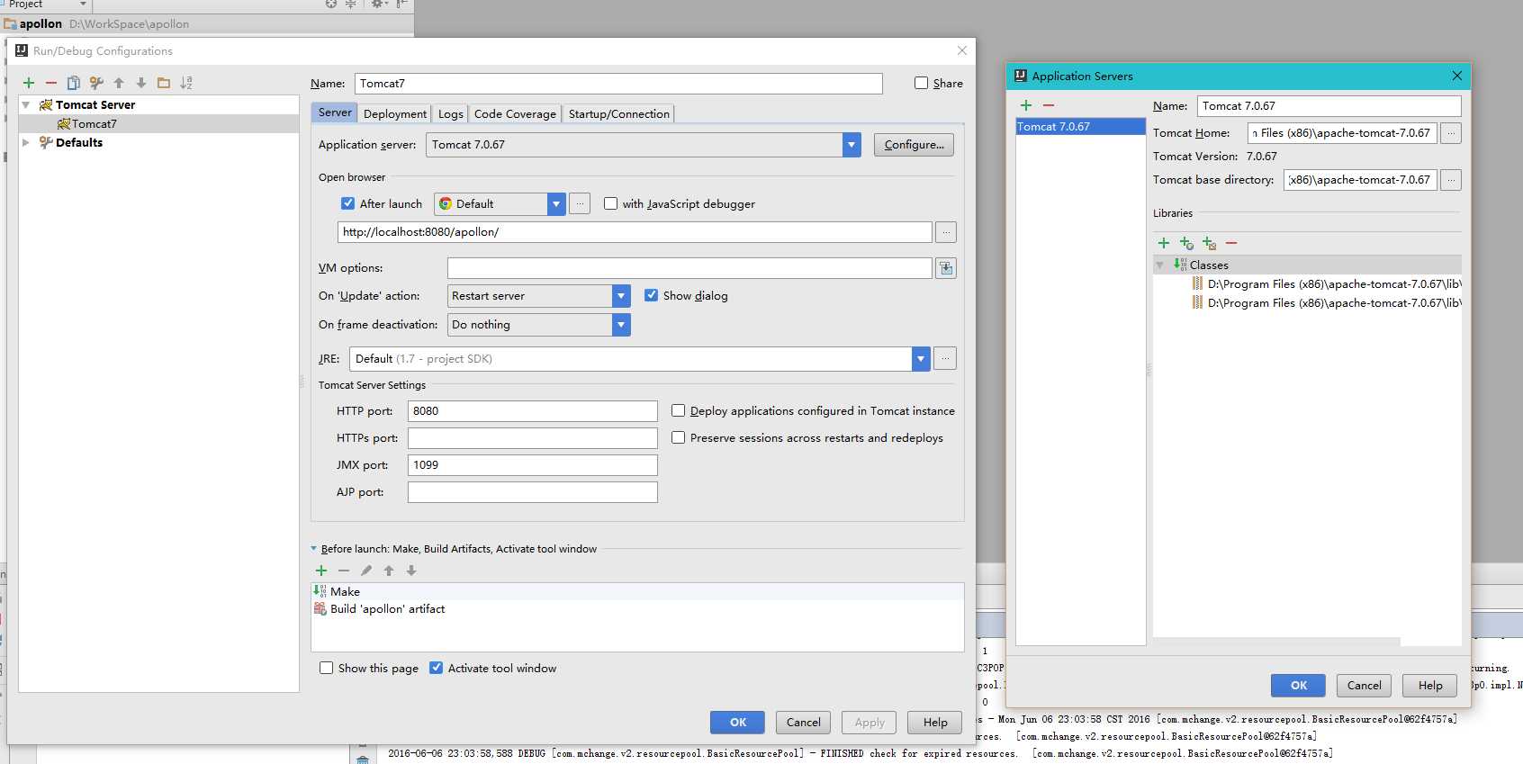
Task: Click the HTTP port field showing 8080
Action: pos(533,411)
